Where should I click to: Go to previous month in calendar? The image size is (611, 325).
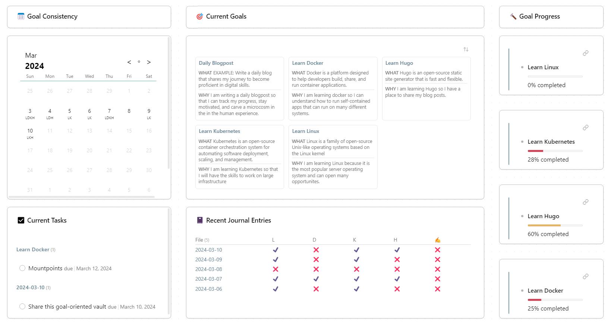129,62
